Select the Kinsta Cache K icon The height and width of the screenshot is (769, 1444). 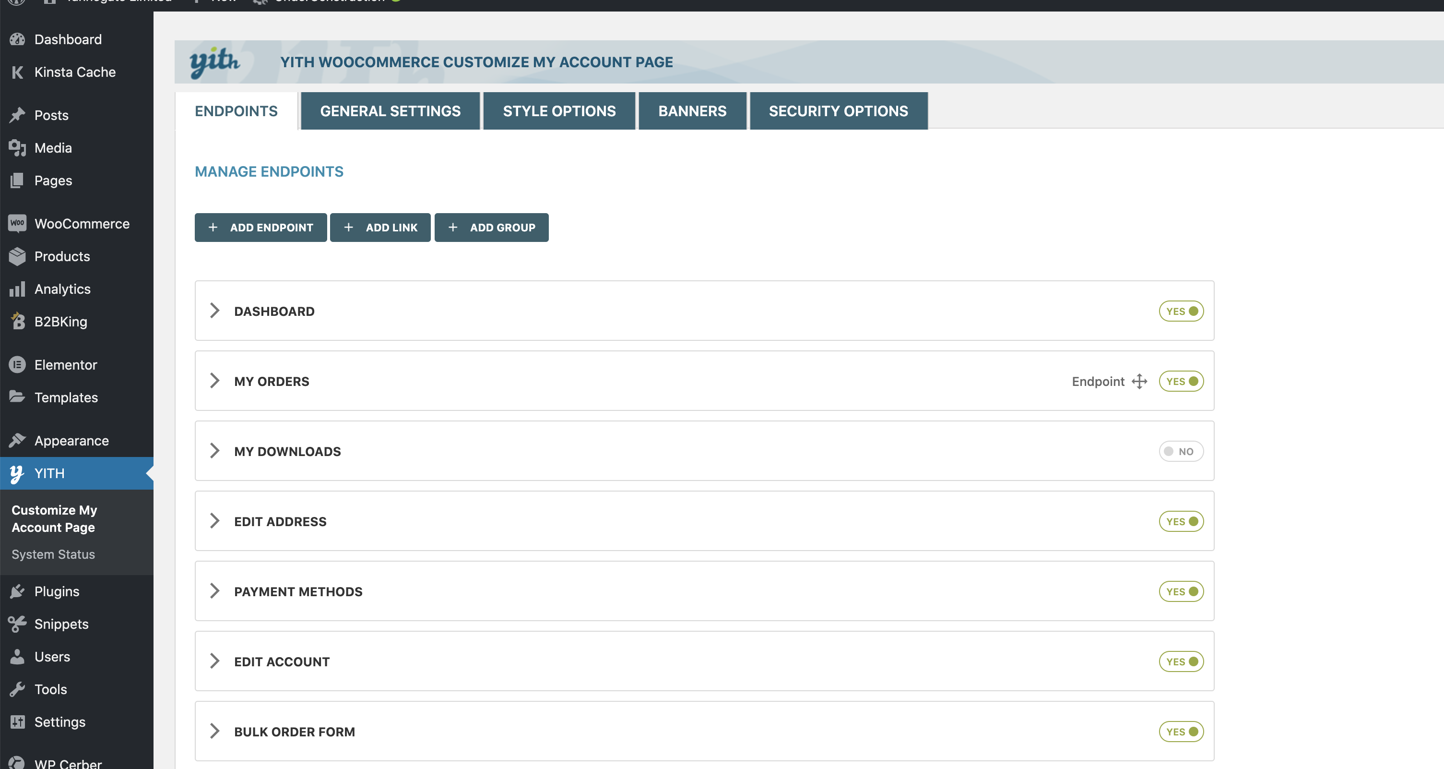click(x=17, y=72)
